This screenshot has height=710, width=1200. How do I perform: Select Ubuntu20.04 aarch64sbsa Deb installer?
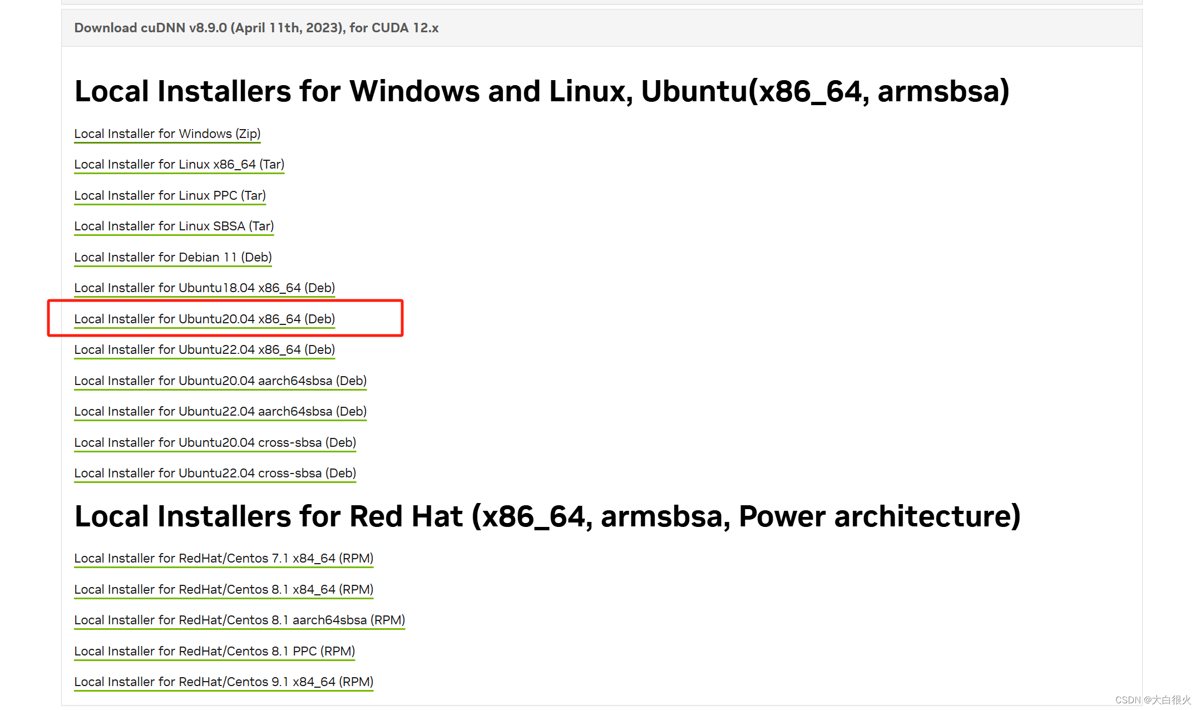point(220,381)
